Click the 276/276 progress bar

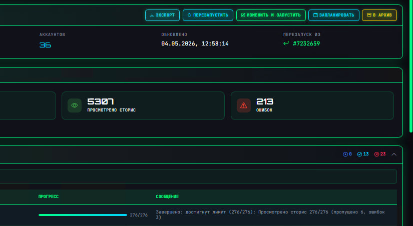click(x=83, y=215)
